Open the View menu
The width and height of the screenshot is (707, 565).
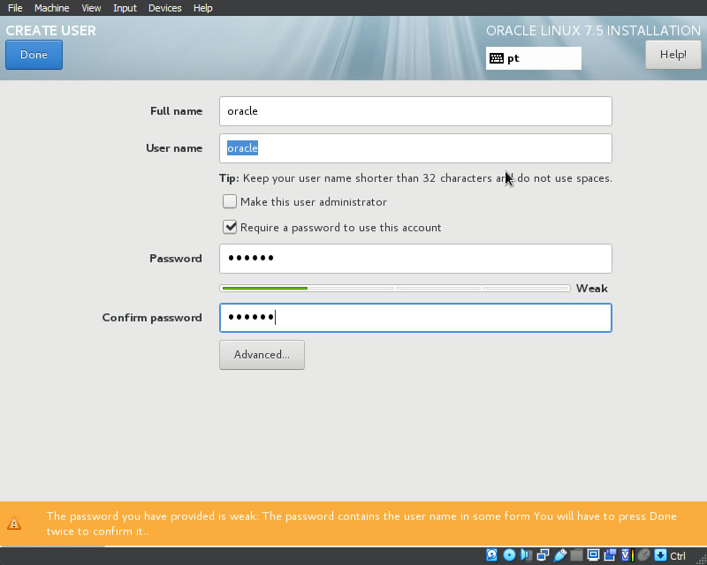click(91, 8)
